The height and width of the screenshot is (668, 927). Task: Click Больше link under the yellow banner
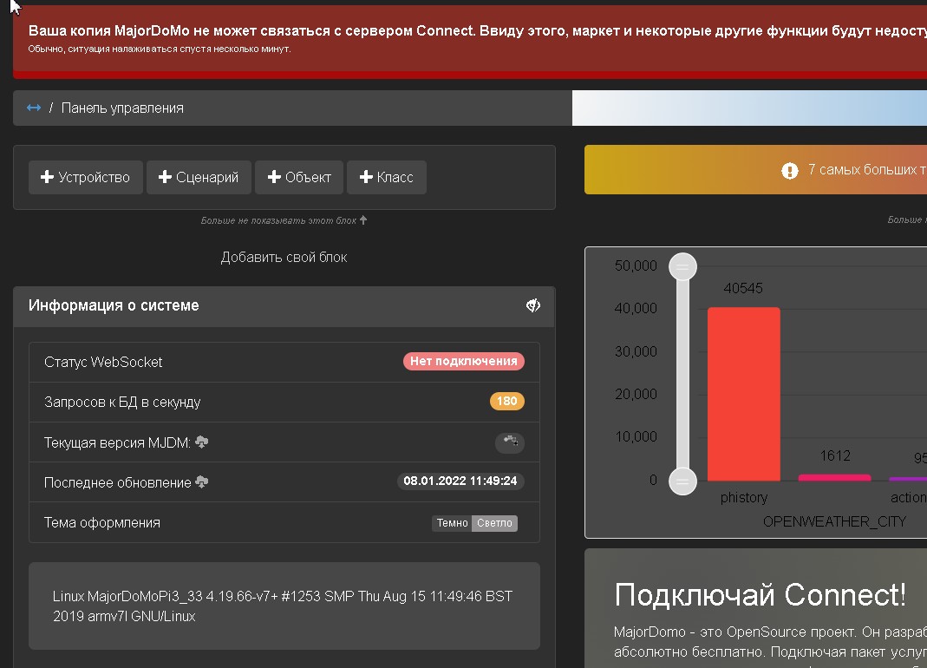[x=907, y=219]
